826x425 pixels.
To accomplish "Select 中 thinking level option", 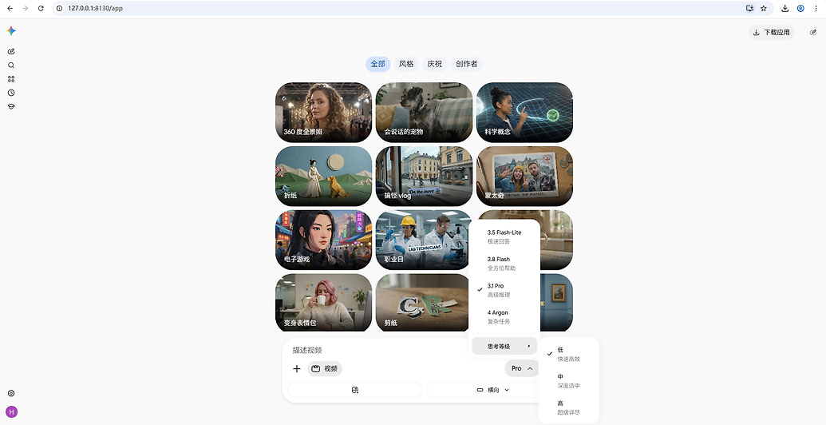I will coord(569,381).
